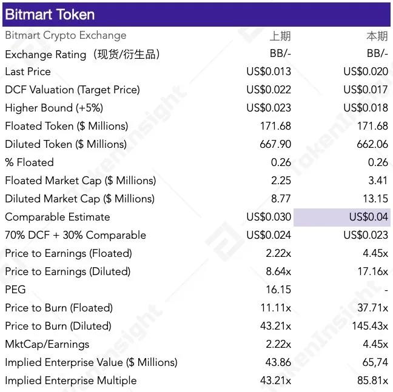Click the Bitmart Token title header

[x=50, y=15]
